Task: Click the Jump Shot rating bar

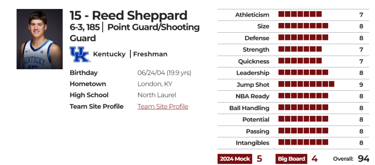Action: 306,84
